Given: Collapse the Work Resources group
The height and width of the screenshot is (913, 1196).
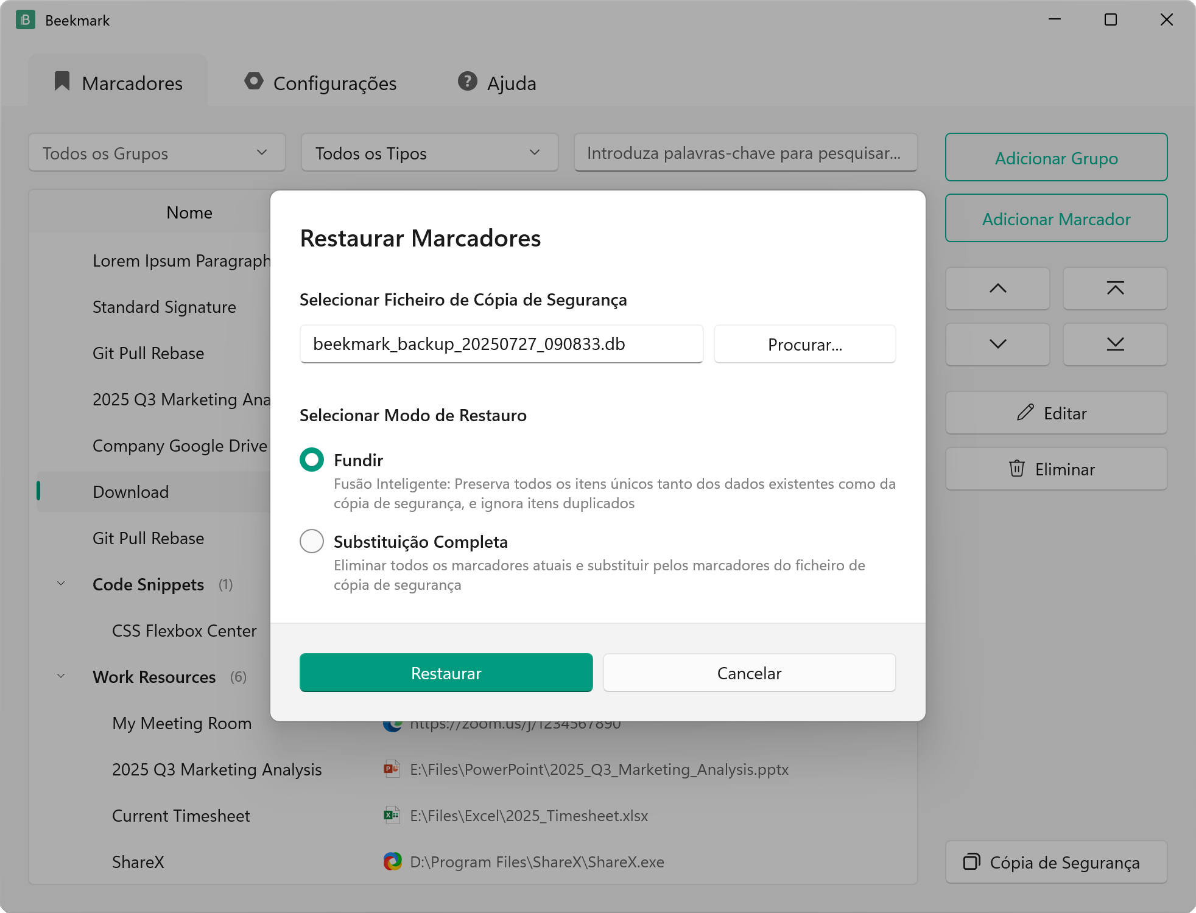Looking at the screenshot, I should [61, 677].
